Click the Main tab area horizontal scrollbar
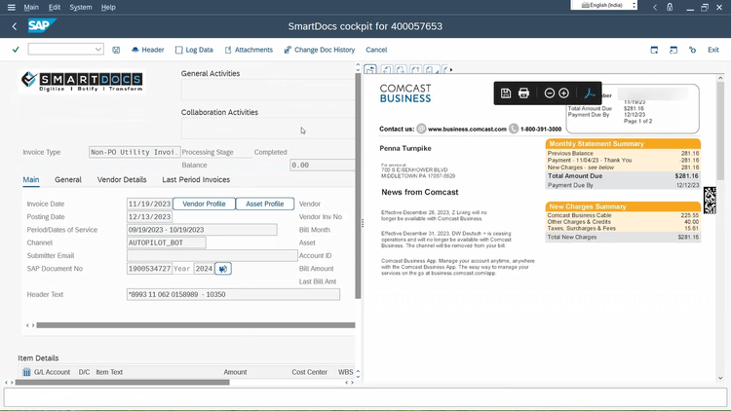The height and width of the screenshot is (411, 731). [x=196, y=325]
